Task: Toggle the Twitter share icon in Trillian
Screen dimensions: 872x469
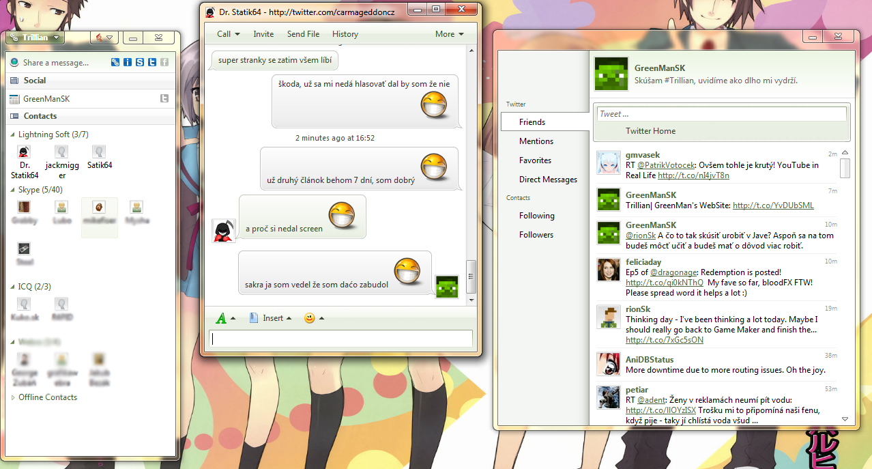Action: click(x=152, y=63)
